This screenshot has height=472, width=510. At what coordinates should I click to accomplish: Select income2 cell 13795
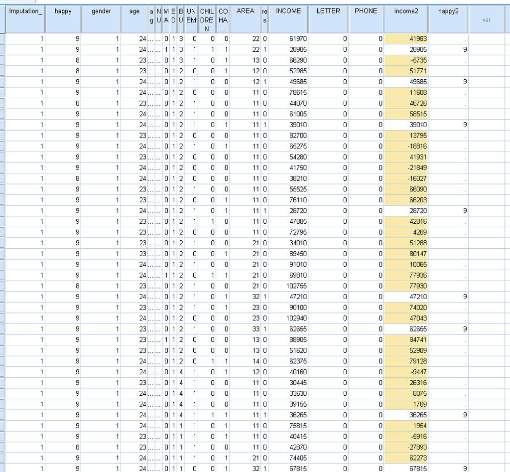[x=406, y=136]
